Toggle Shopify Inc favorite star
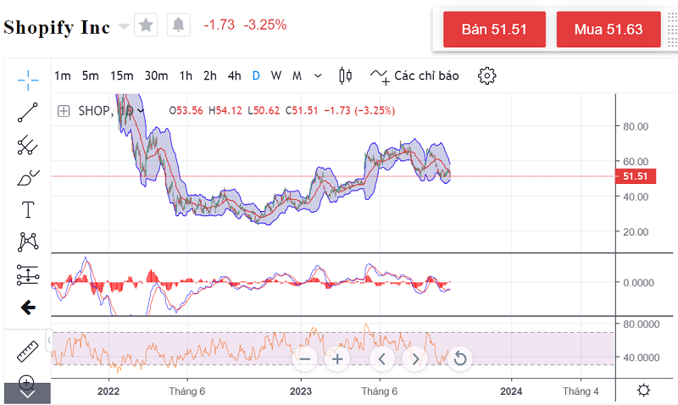678x405 pixels. [x=147, y=25]
